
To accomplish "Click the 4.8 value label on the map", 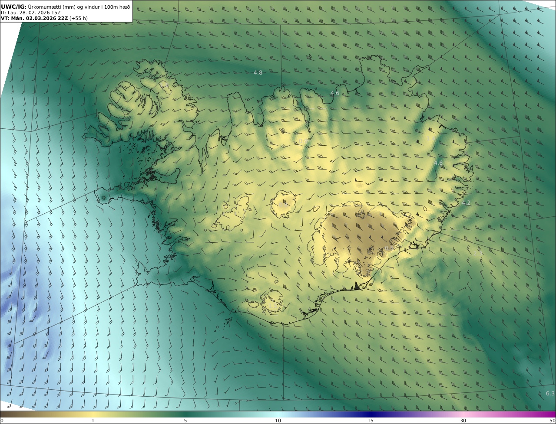I will coord(258,73).
